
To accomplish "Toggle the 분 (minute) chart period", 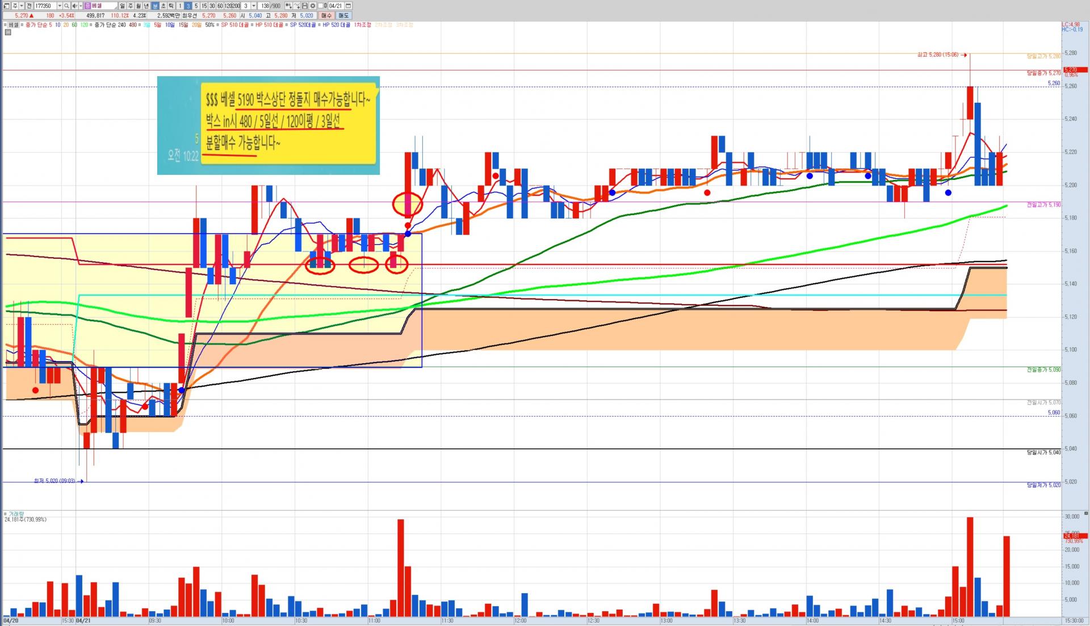I will (155, 6).
